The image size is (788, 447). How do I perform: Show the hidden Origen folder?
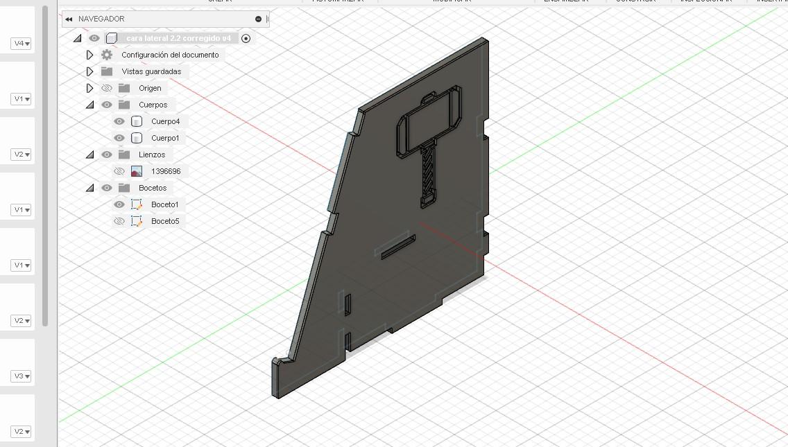pos(107,88)
